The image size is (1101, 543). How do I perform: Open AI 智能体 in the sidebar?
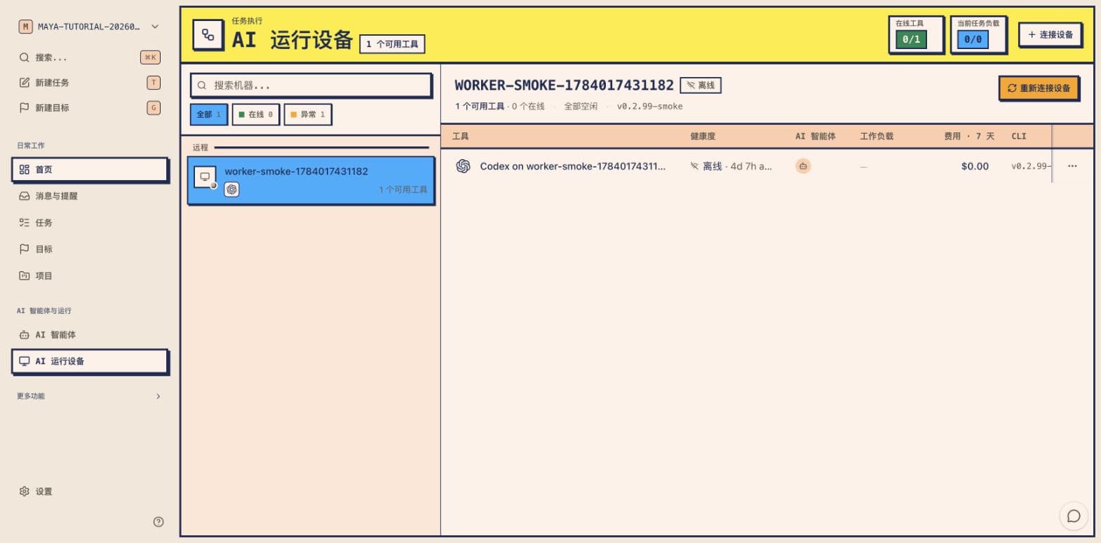click(x=89, y=335)
